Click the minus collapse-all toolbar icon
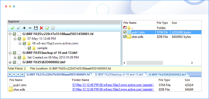The height and width of the screenshot is (99, 209). click(x=30, y=28)
